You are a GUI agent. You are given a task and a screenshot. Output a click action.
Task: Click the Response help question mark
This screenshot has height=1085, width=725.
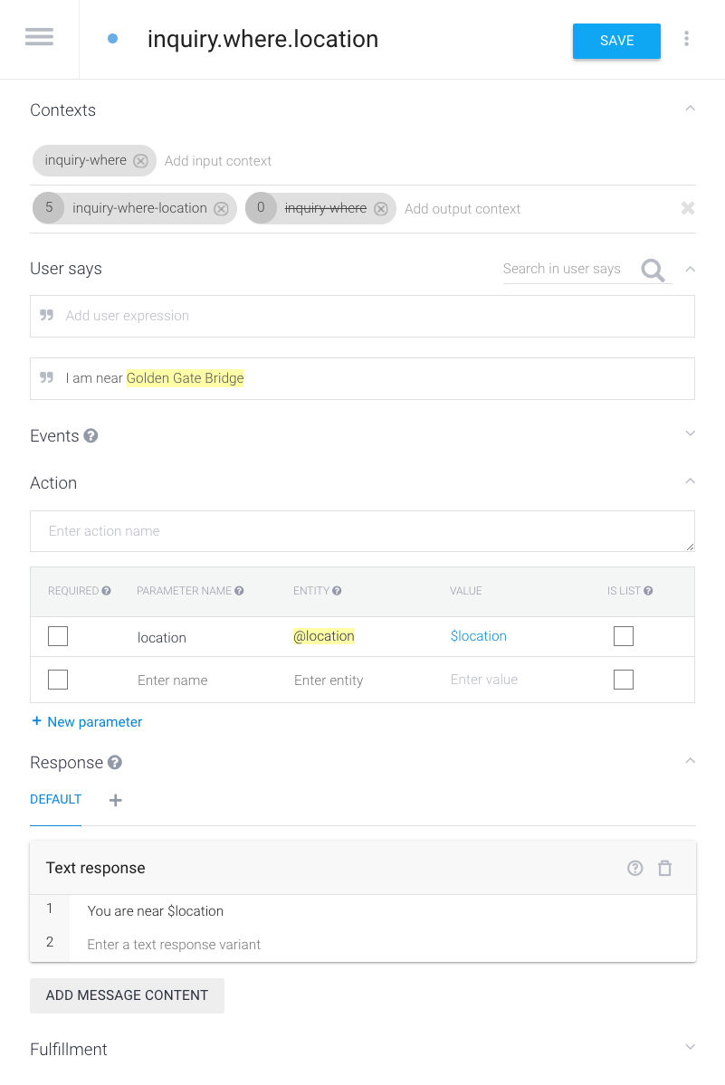coord(113,763)
